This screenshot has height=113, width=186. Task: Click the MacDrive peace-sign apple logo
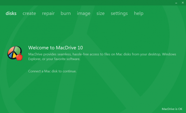pos(15,53)
